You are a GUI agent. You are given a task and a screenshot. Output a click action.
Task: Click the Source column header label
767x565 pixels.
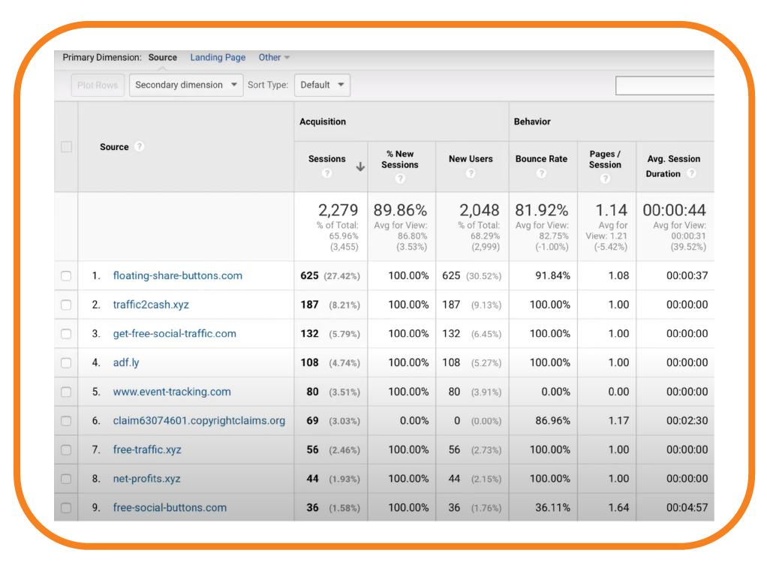[114, 147]
